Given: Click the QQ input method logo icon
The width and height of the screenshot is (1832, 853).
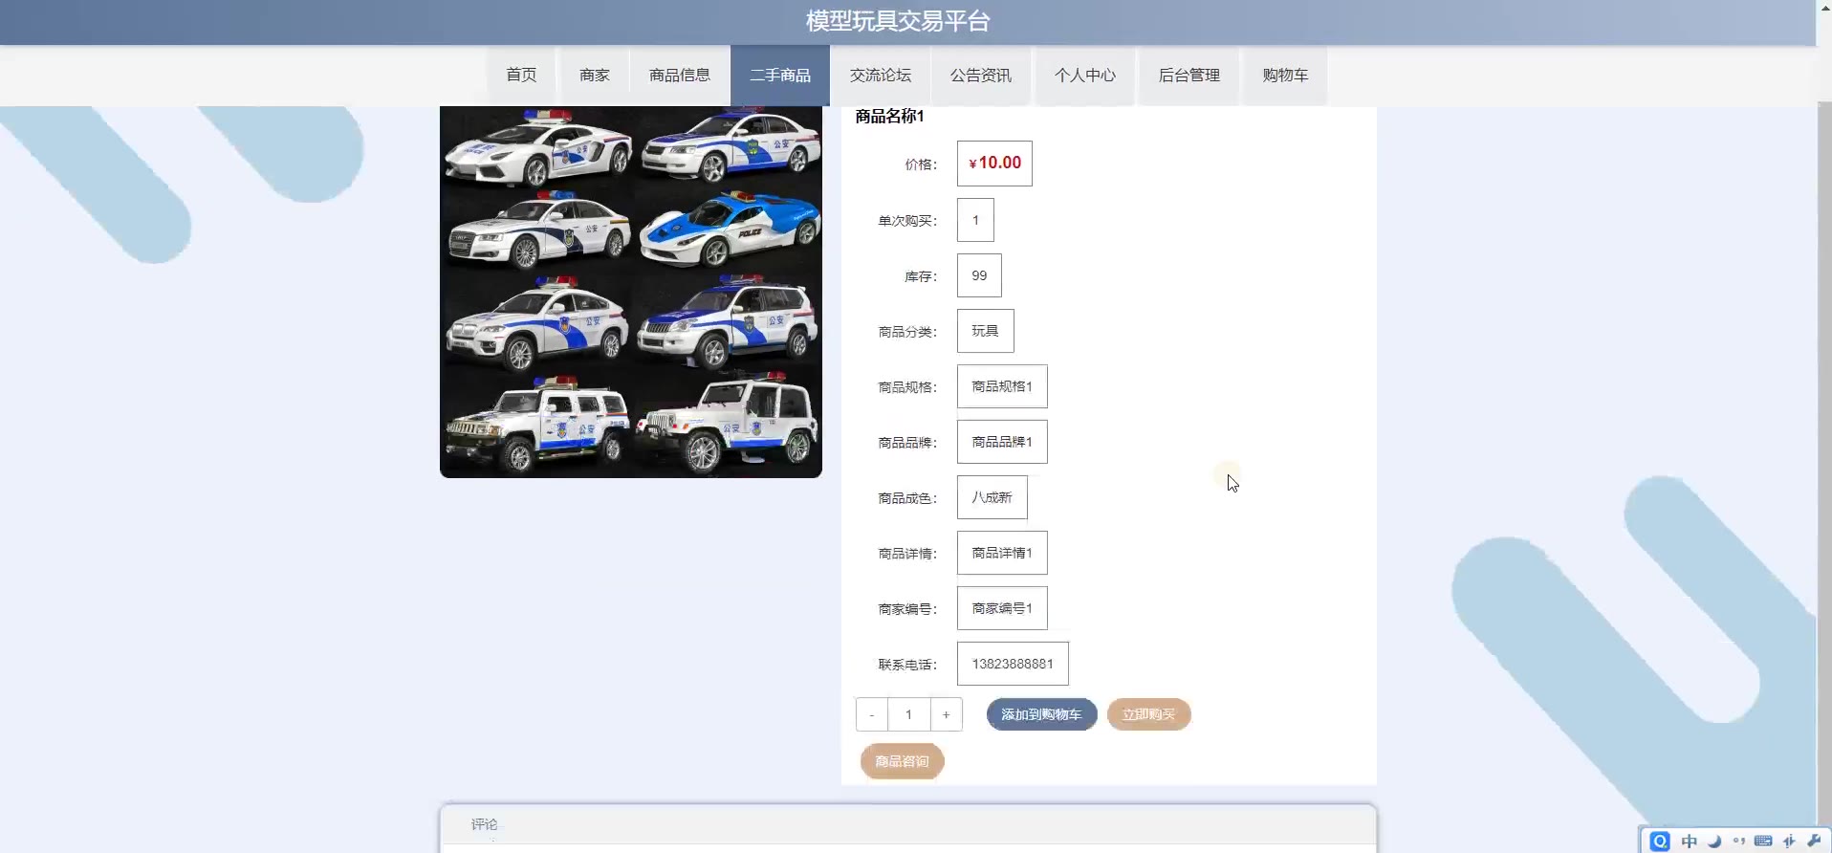Looking at the screenshot, I should coord(1660,841).
